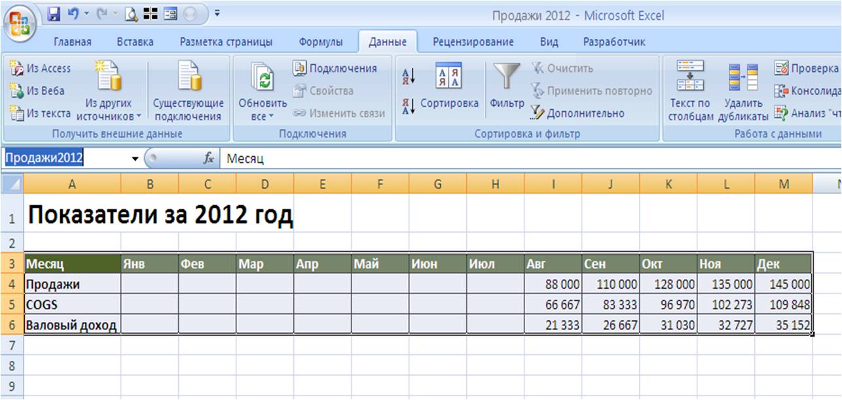Click the Office button logo
Image resolution: width=842 pixels, height=400 pixels.
tap(21, 22)
